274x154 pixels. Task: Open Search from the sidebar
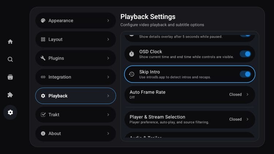click(x=10, y=59)
